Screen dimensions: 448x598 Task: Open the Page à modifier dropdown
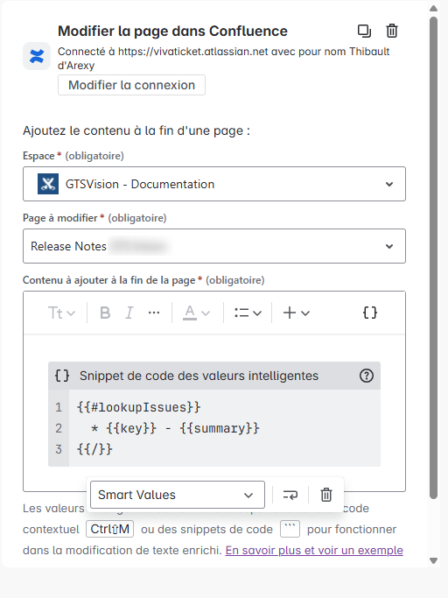click(x=214, y=246)
